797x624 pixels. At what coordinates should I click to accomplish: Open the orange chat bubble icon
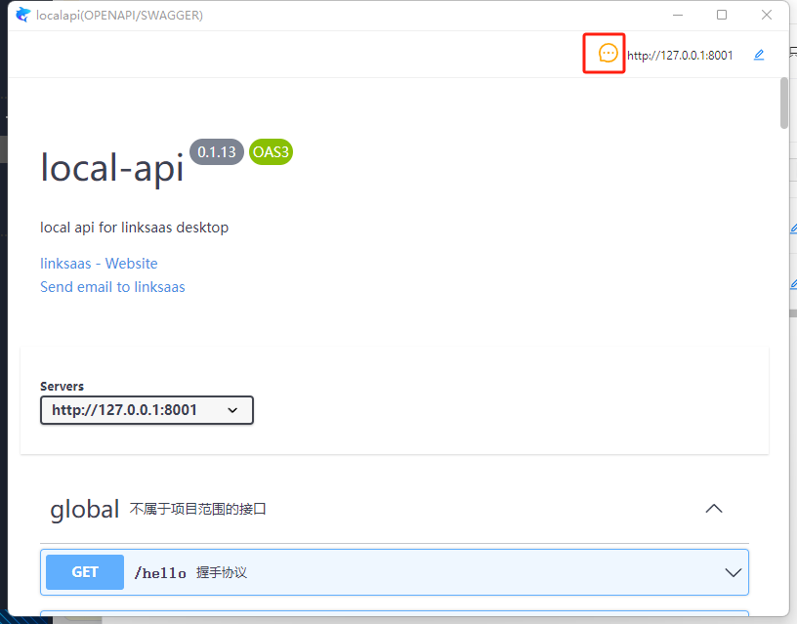(608, 53)
